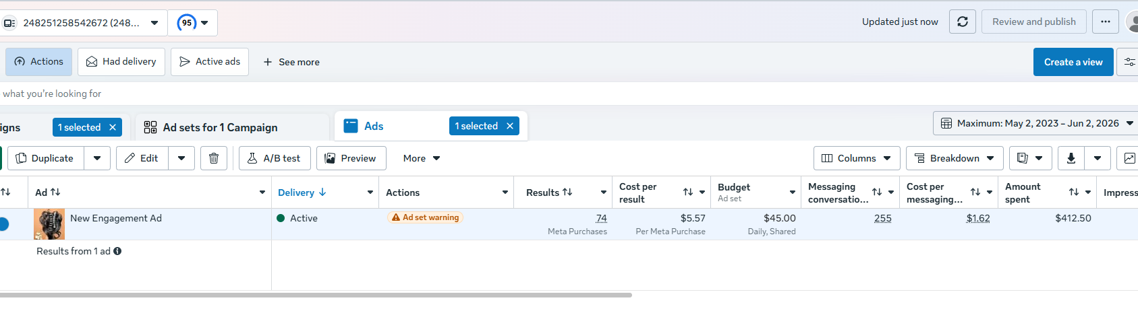Sort by Cost per result icon
1138x317 pixels.
(688, 192)
